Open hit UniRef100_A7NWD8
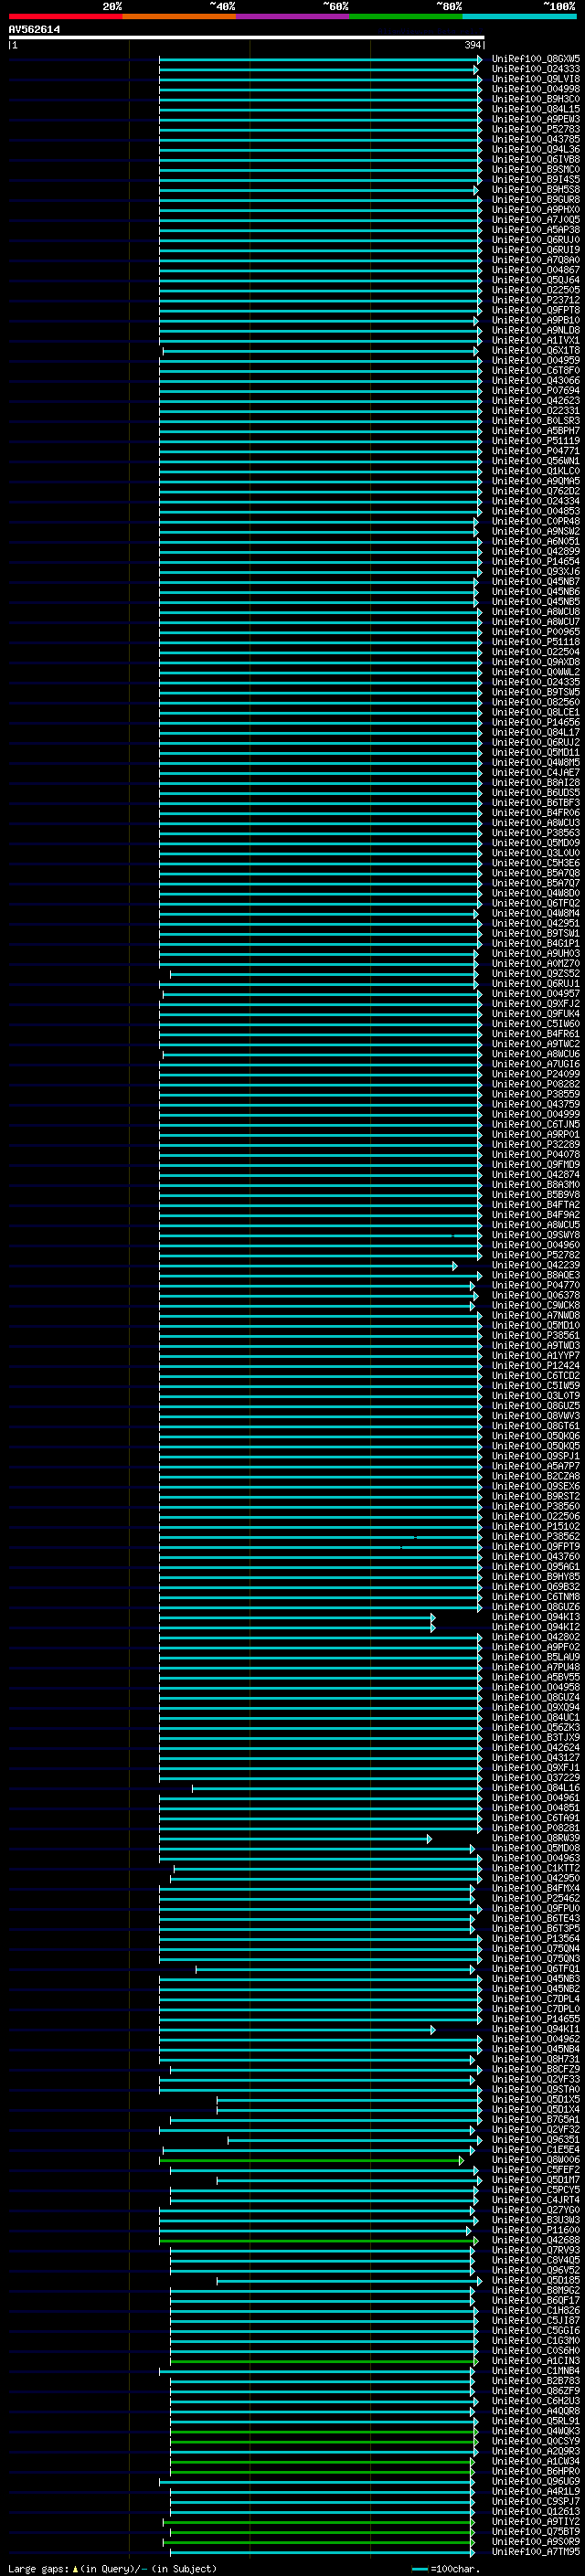This screenshot has height=2576, width=585. [535, 1315]
